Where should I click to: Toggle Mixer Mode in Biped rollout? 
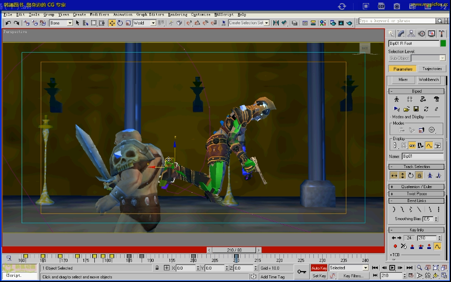click(x=437, y=99)
